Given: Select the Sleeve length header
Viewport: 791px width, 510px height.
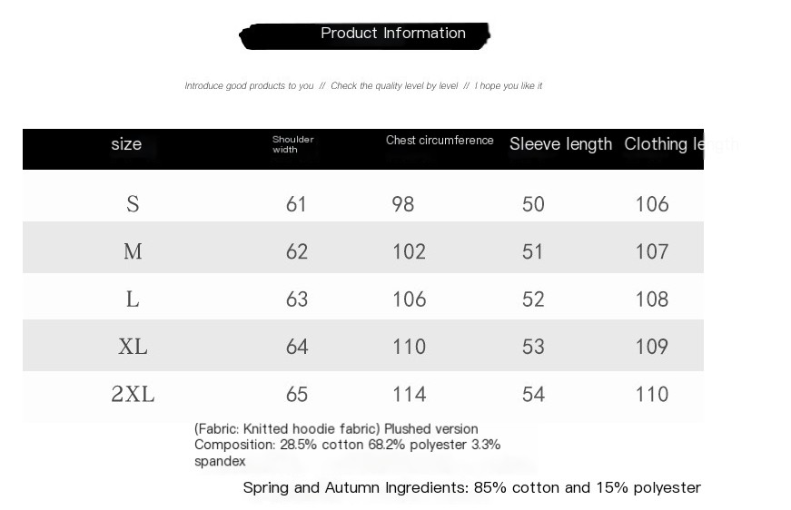Looking at the screenshot, I should click(x=560, y=144).
